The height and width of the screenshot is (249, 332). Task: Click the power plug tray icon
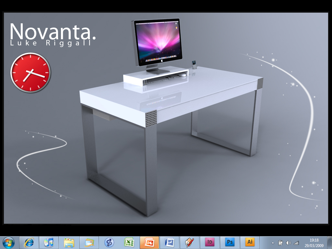(x=280, y=243)
